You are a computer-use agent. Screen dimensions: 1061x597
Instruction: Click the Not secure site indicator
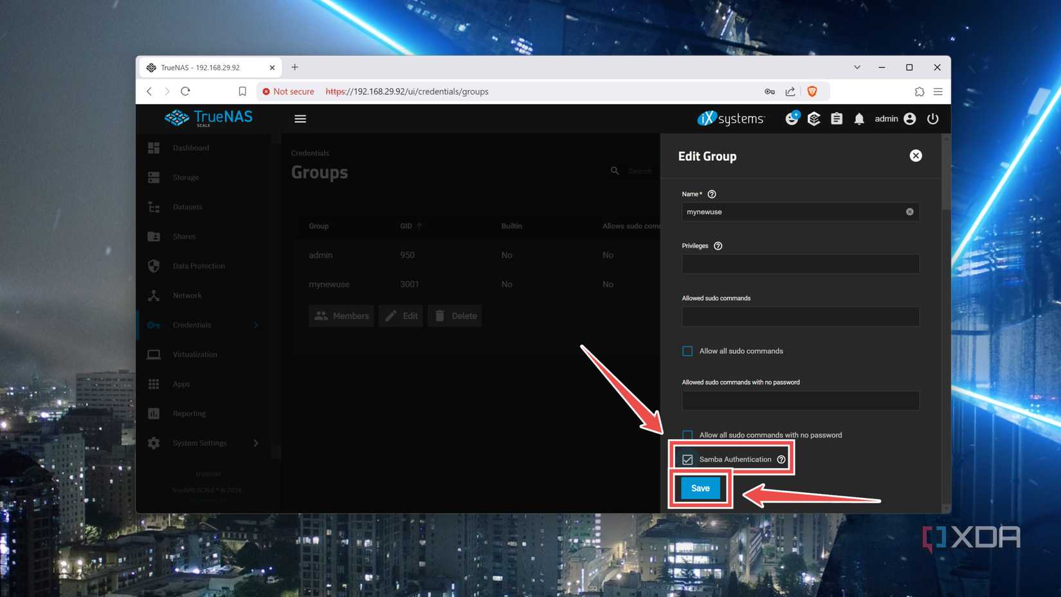288,91
